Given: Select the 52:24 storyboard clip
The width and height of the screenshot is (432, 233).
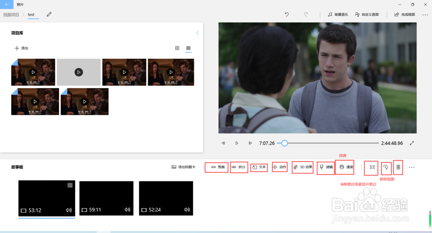Looking at the screenshot, I should pyautogui.click(x=166, y=198).
